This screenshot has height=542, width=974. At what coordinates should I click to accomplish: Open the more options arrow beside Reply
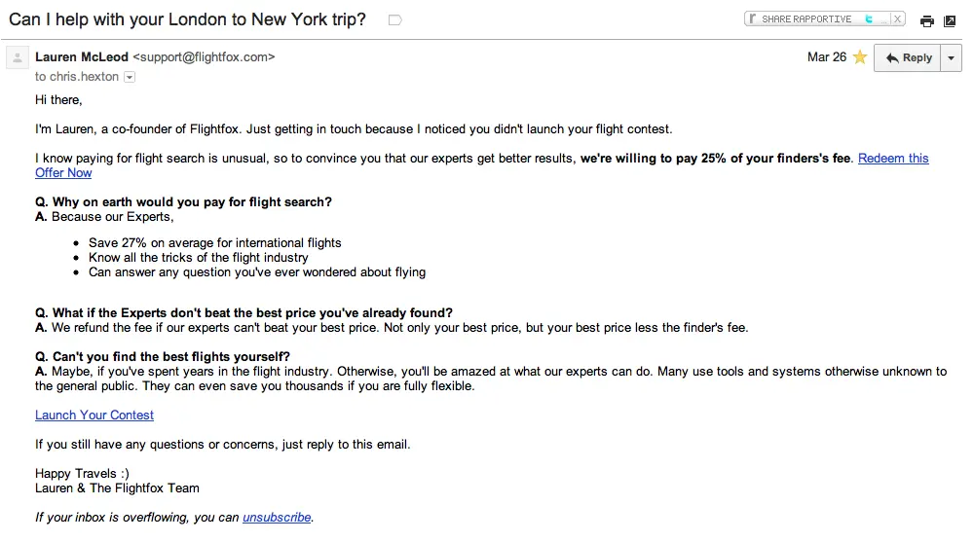click(x=952, y=58)
